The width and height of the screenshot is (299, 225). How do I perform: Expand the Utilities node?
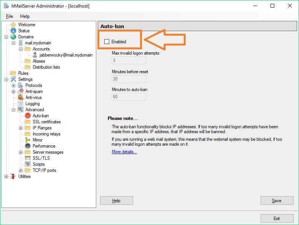[x=6, y=176]
